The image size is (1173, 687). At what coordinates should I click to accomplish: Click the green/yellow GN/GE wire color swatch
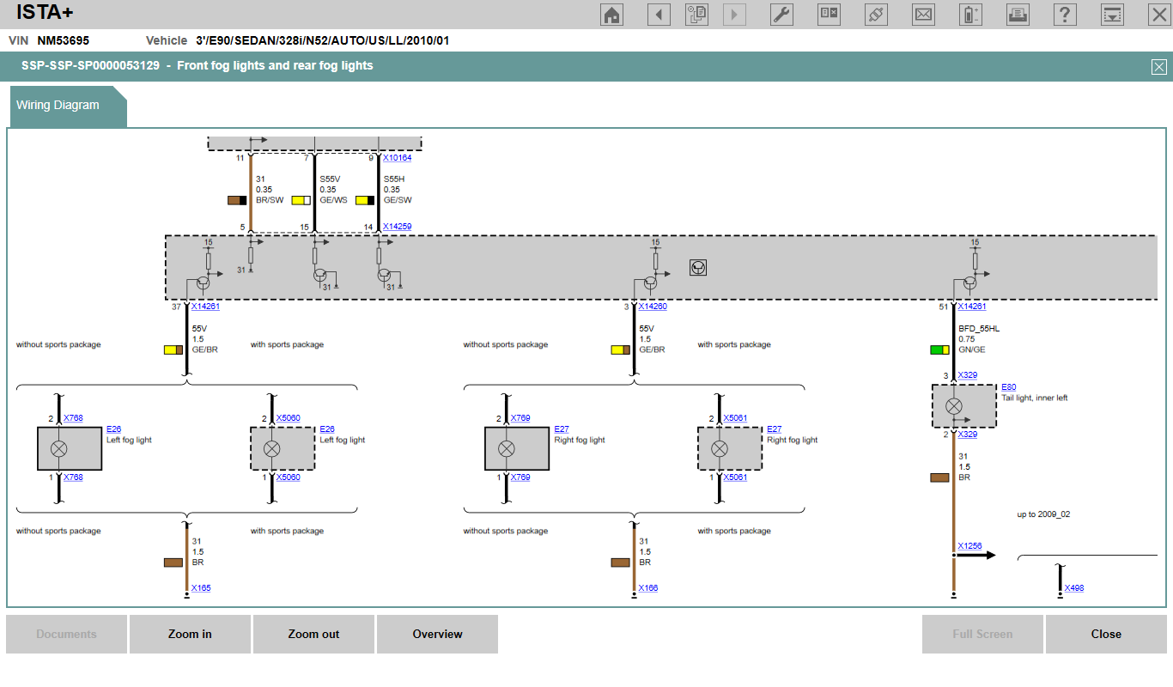click(939, 350)
